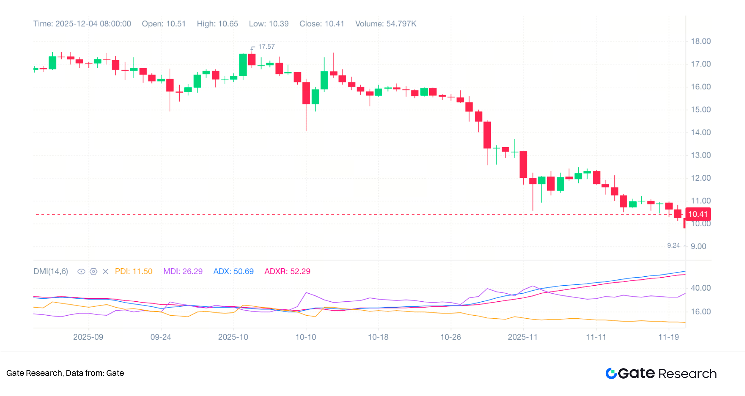Click the 2025-10 date axis label
Viewport: 745px width, 396px height.
pos(233,337)
